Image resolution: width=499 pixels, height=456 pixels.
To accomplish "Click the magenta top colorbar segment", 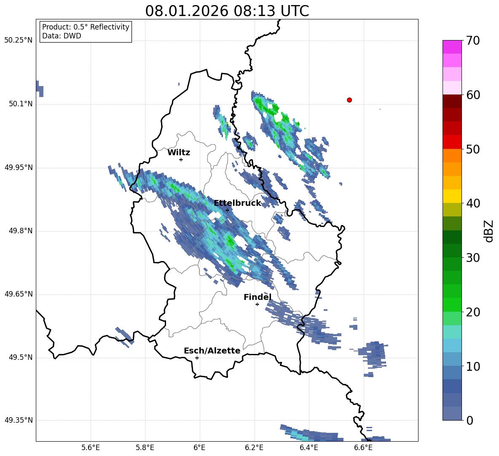I will [x=452, y=47].
